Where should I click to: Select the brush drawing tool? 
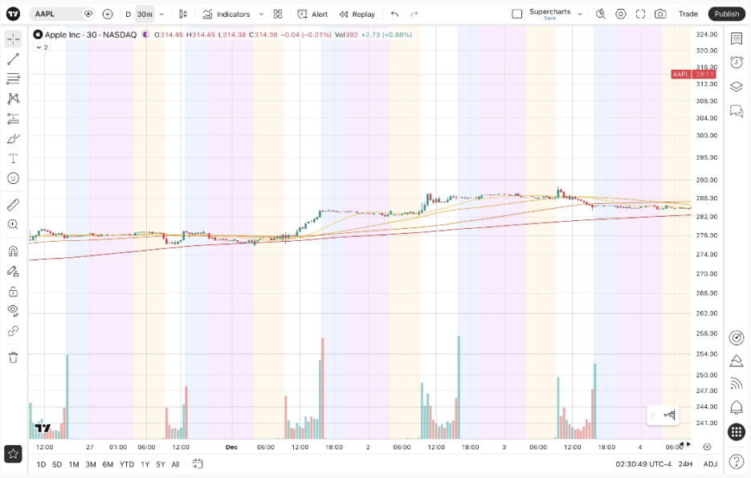click(14, 138)
